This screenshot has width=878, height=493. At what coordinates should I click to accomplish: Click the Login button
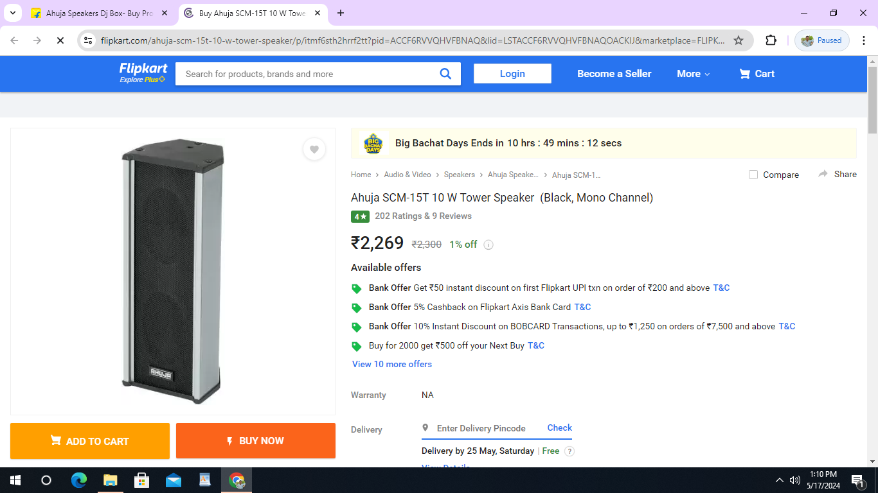tap(512, 74)
